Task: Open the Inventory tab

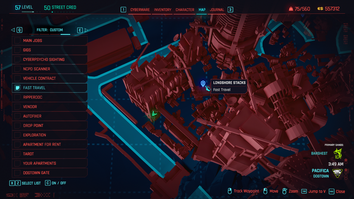Action: click(163, 10)
